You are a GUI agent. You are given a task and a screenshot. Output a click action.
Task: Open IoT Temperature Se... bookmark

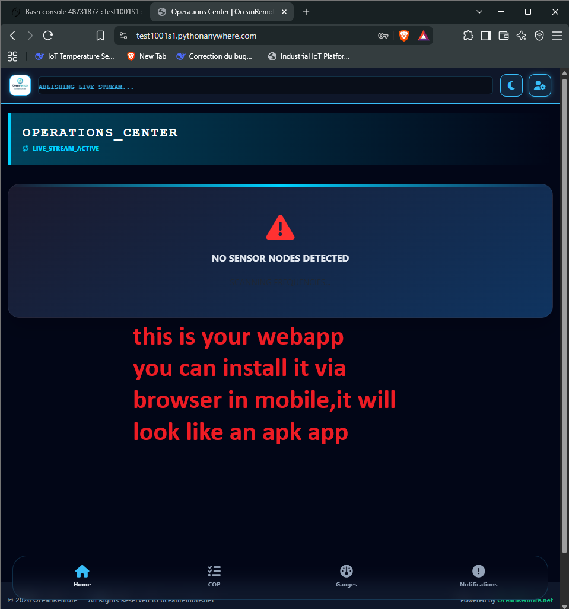75,56
